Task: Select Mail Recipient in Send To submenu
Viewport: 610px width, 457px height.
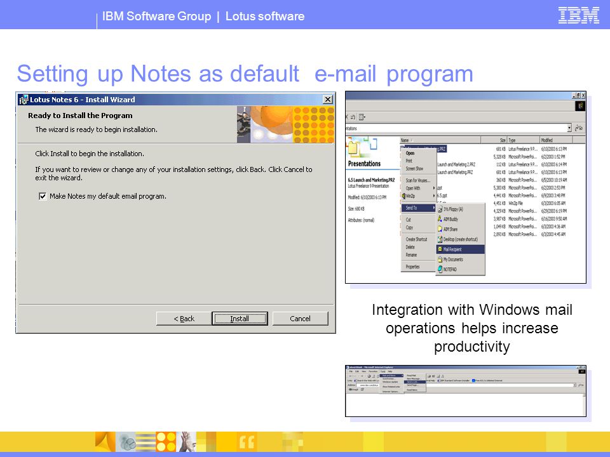Action: coord(460,249)
